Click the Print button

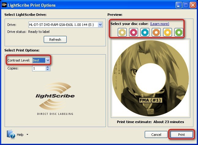pos(181,135)
